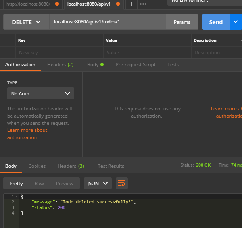Select the localhost:8080/api/v1 request tab

94,4
